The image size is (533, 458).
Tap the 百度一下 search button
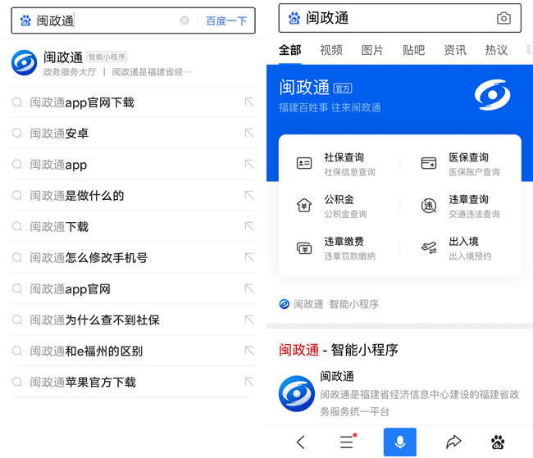click(226, 20)
